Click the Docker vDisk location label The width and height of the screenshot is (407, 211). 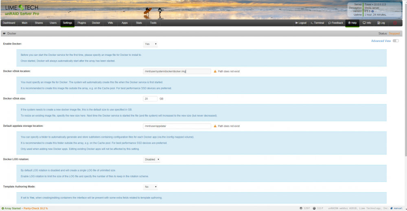click(x=17, y=71)
